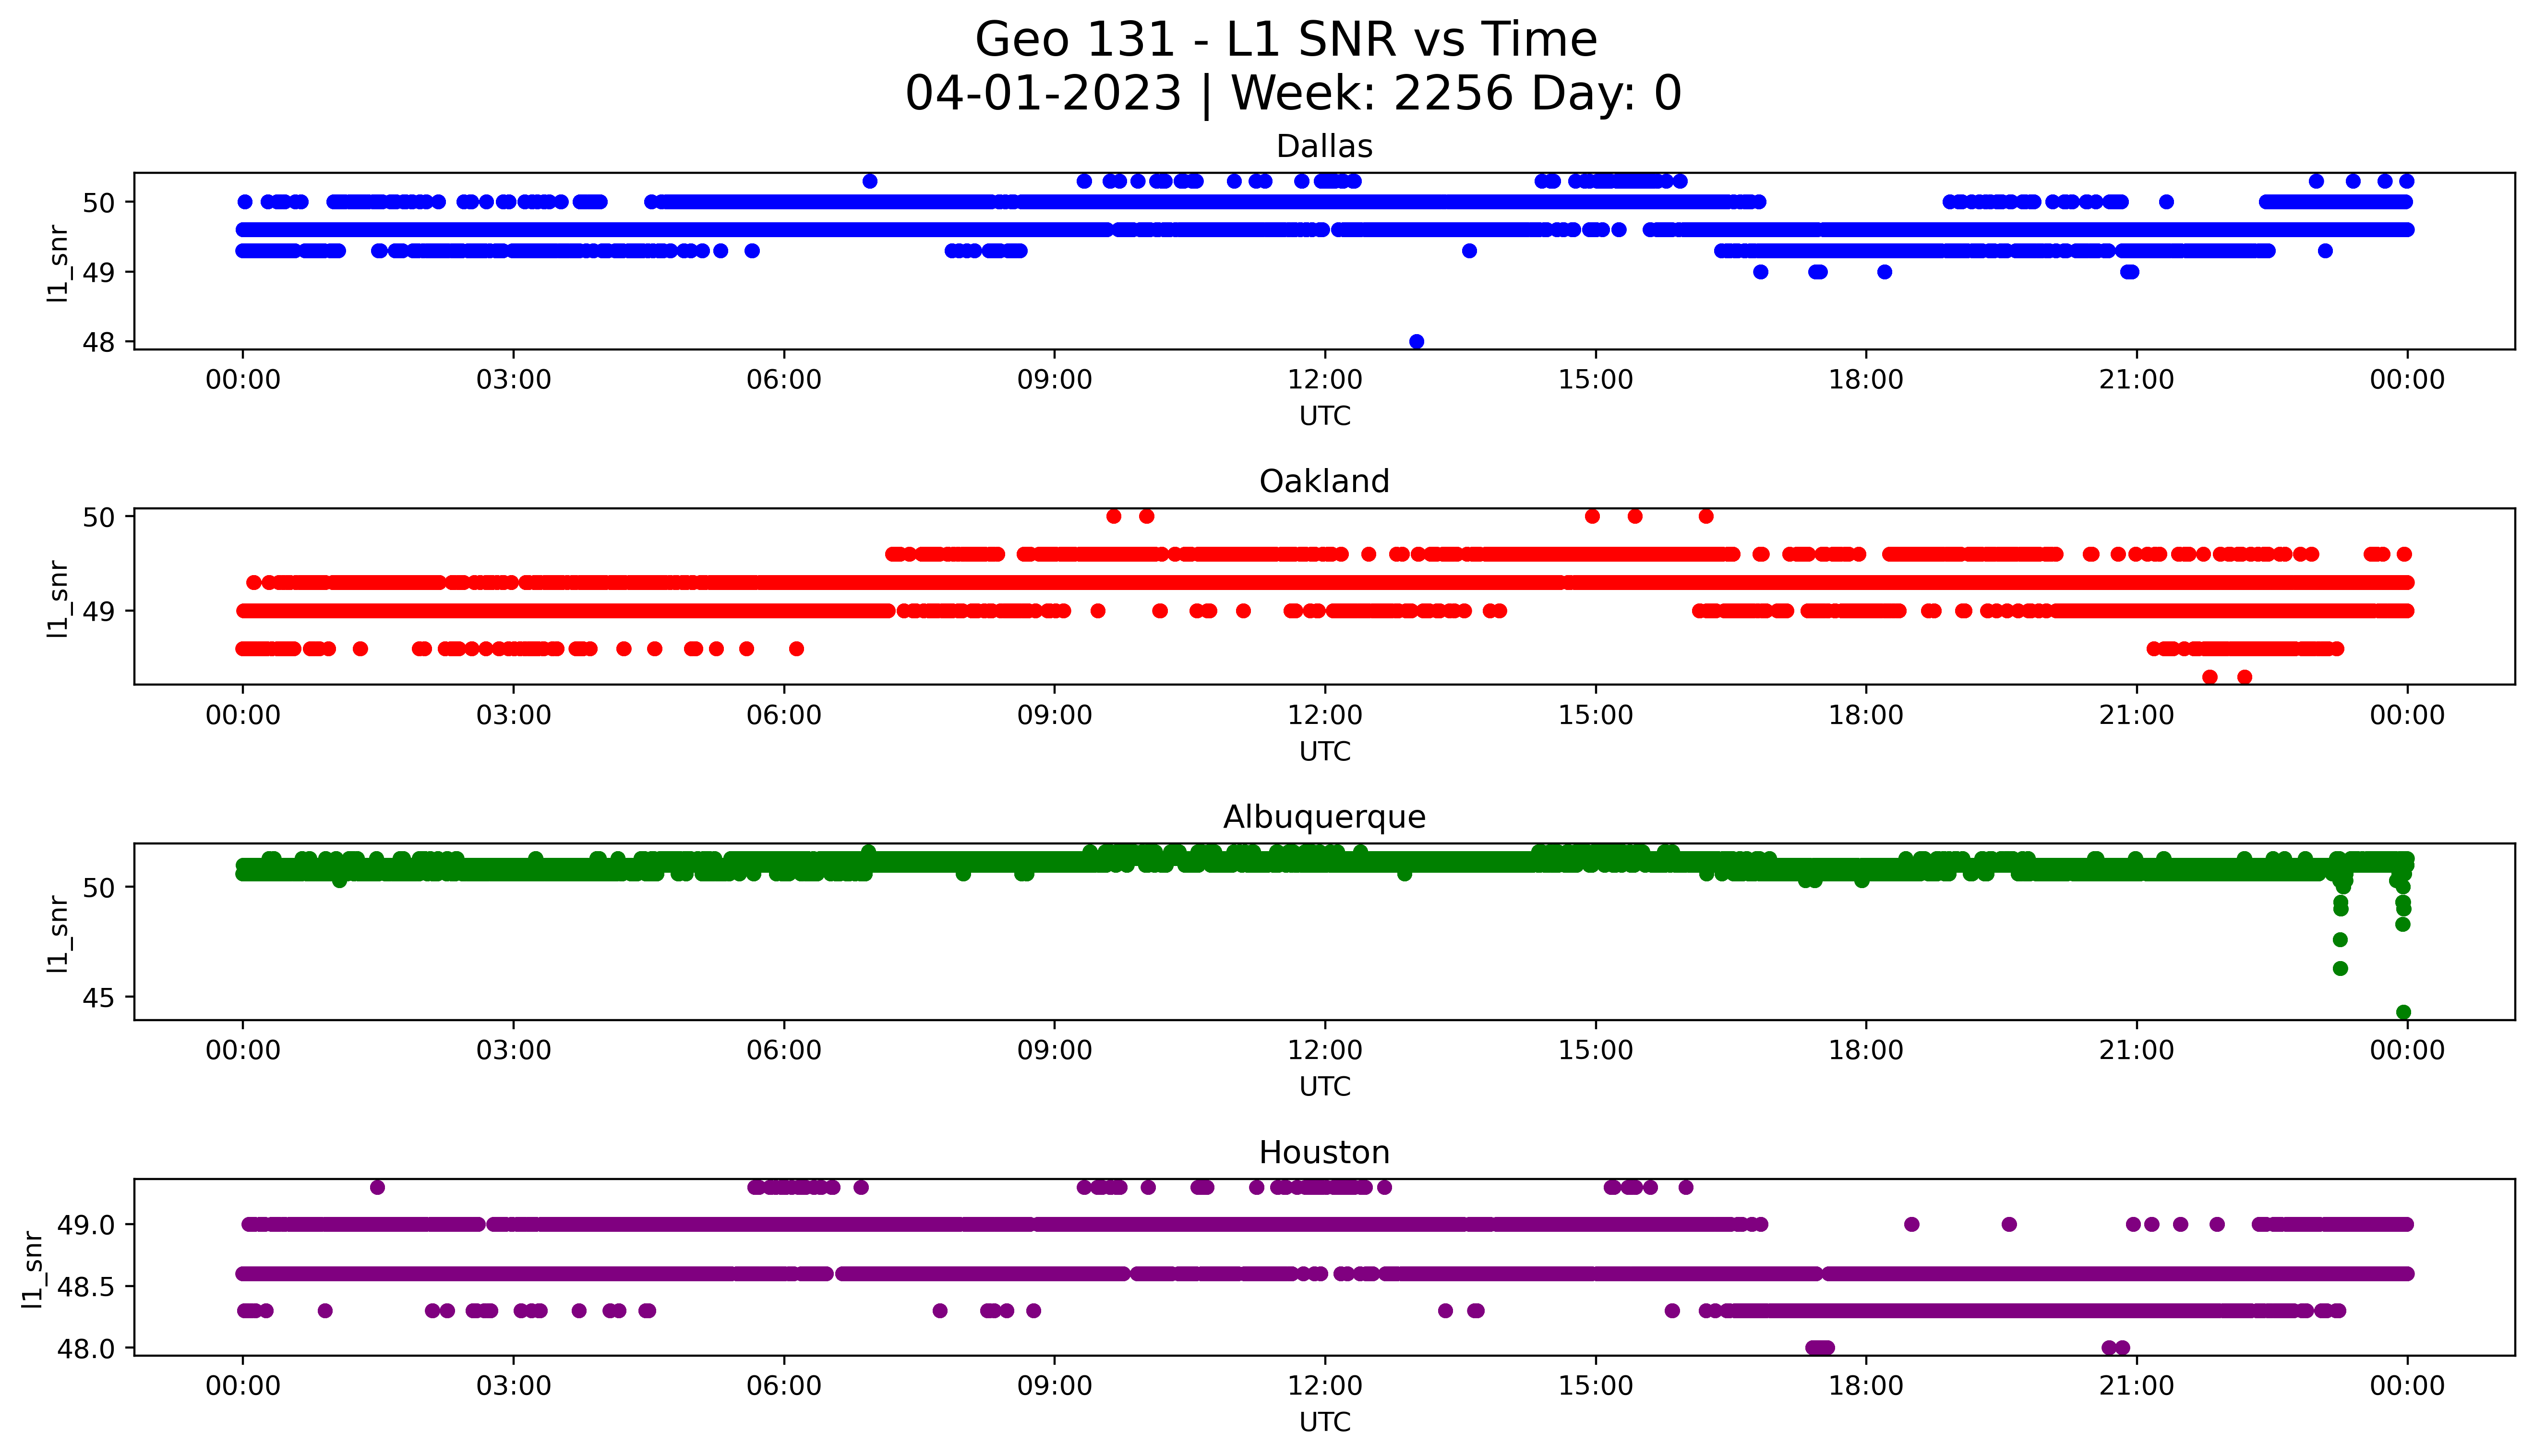The width and height of the screenshot is (2534, 1456).
Task: Select the Albuquerque subplot title
Action: tap(1324, 817)
